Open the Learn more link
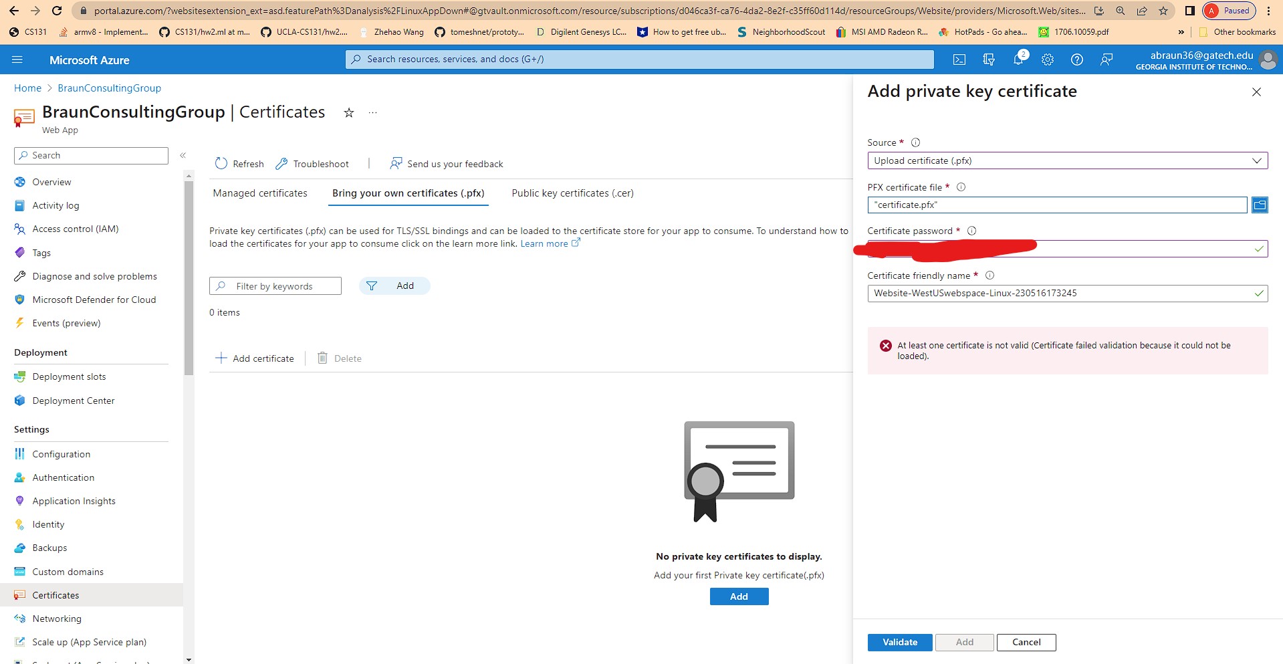The width and height of the screenshot is (1283, 664). point(550,243)
